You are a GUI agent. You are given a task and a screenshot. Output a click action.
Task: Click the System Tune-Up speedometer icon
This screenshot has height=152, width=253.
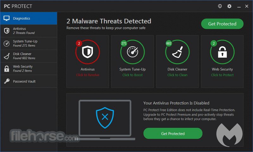[133, 52]
